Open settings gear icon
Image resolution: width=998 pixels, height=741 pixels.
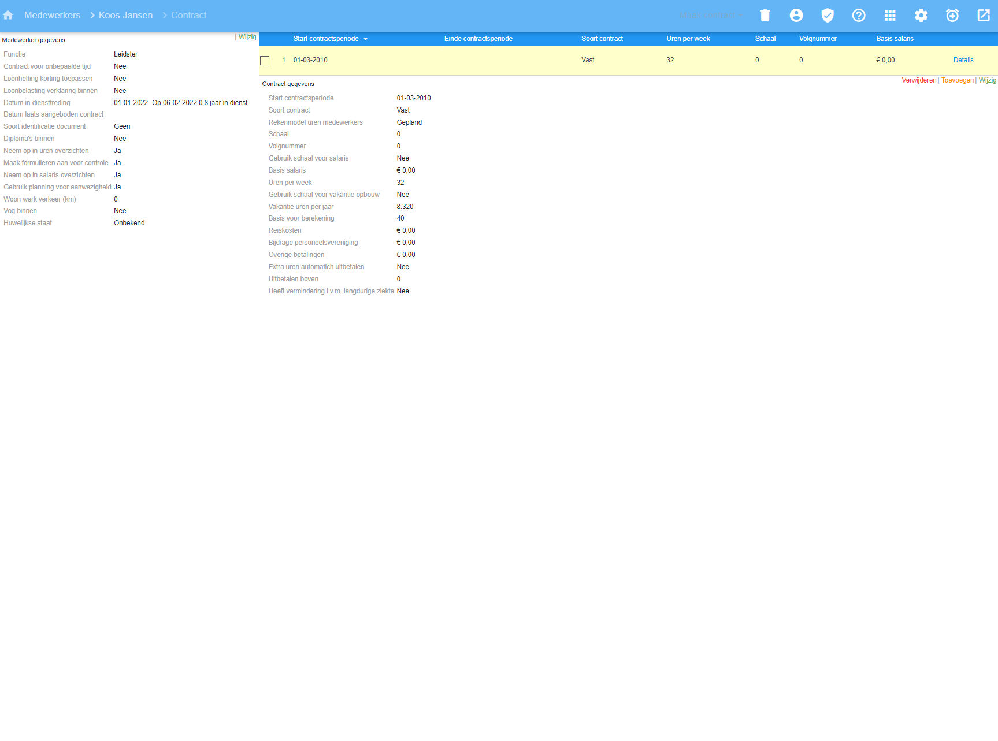pyautogui.click(x=921, y=16)
